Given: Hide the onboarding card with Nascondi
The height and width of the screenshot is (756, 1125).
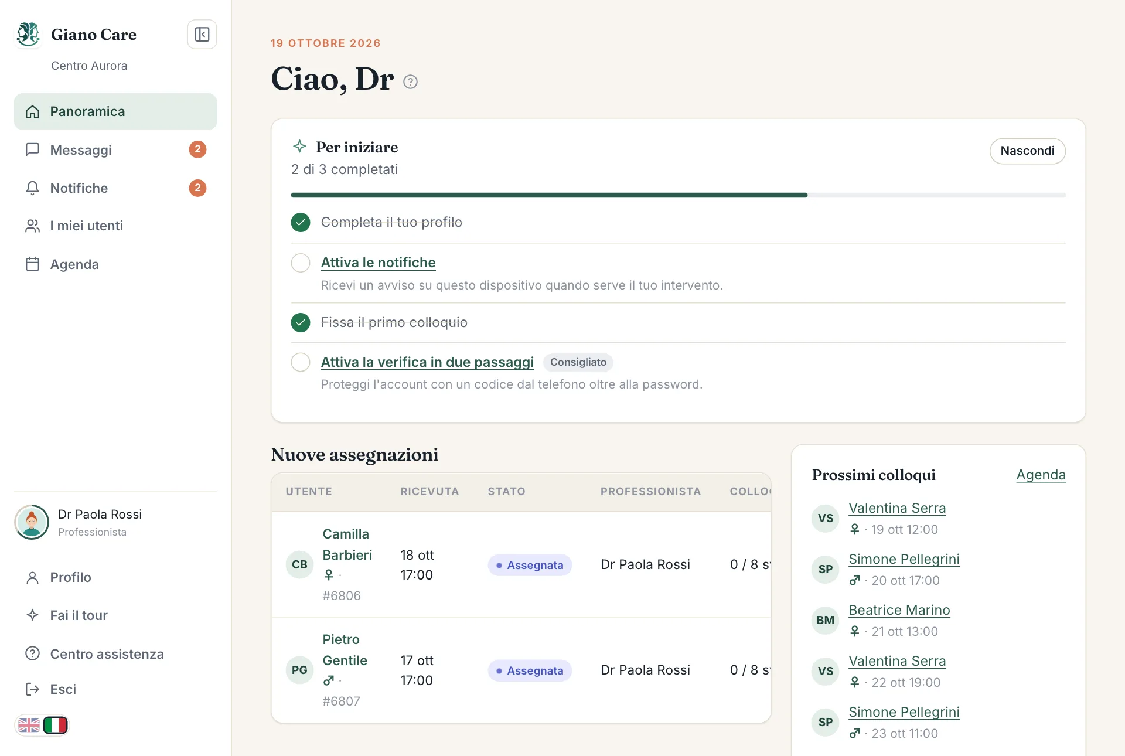Looking at the screenshot, I should click(x=1027, y=151).
